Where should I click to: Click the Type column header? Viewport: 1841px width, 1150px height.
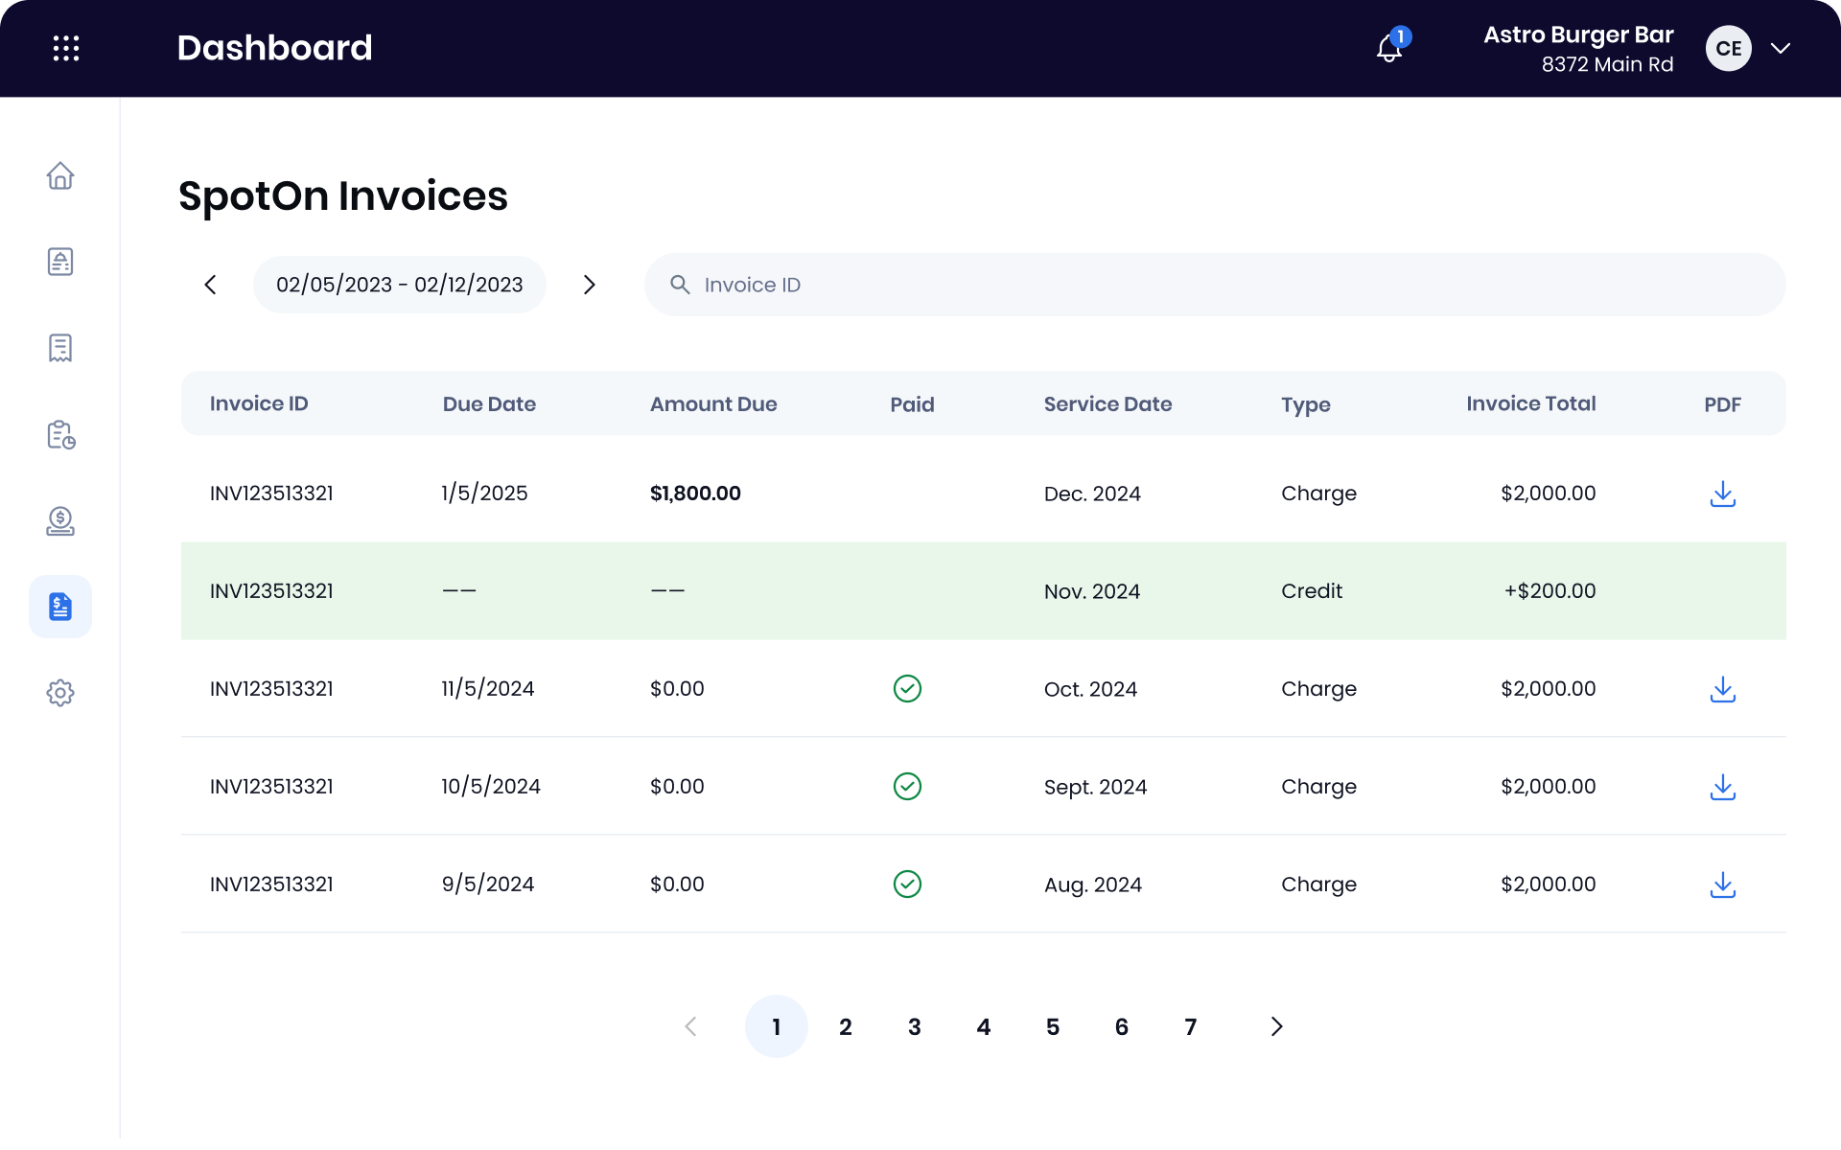pyautogui.click(x=1306, y=405)
